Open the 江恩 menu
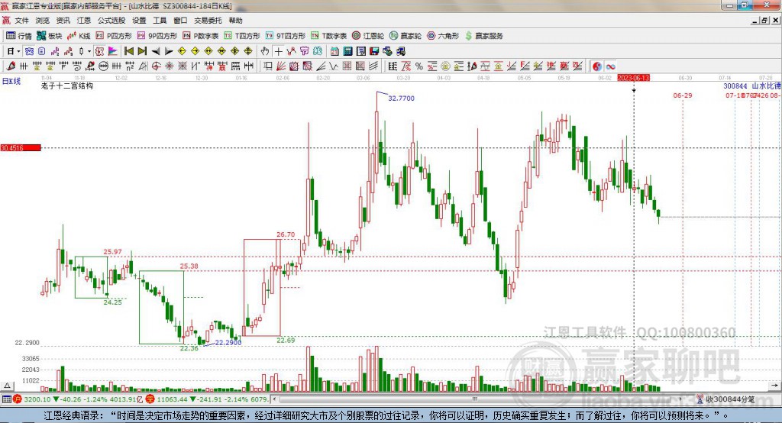The image size is (782, 423). click(84, 21)
